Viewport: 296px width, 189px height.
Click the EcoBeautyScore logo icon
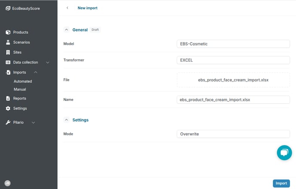(x=8, y=8)
